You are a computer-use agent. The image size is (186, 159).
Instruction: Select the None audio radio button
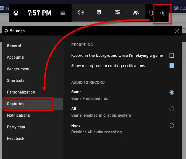(172, 126)
